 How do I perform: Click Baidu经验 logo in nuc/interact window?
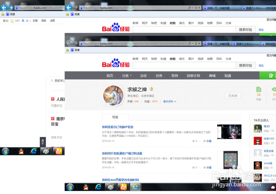pos(116,27)
